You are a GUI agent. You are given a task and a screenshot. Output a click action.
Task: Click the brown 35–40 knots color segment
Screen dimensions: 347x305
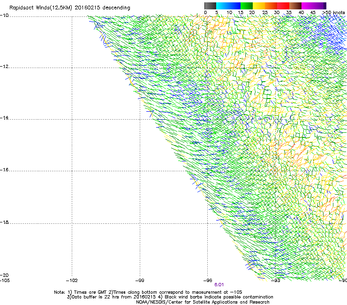point(295,6)
